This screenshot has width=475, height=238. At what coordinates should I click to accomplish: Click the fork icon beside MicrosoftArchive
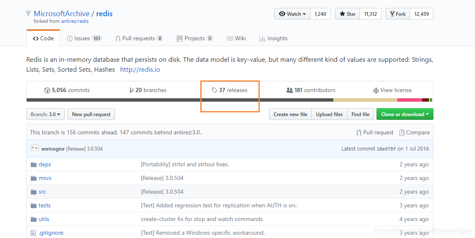[x=28, y=13]
